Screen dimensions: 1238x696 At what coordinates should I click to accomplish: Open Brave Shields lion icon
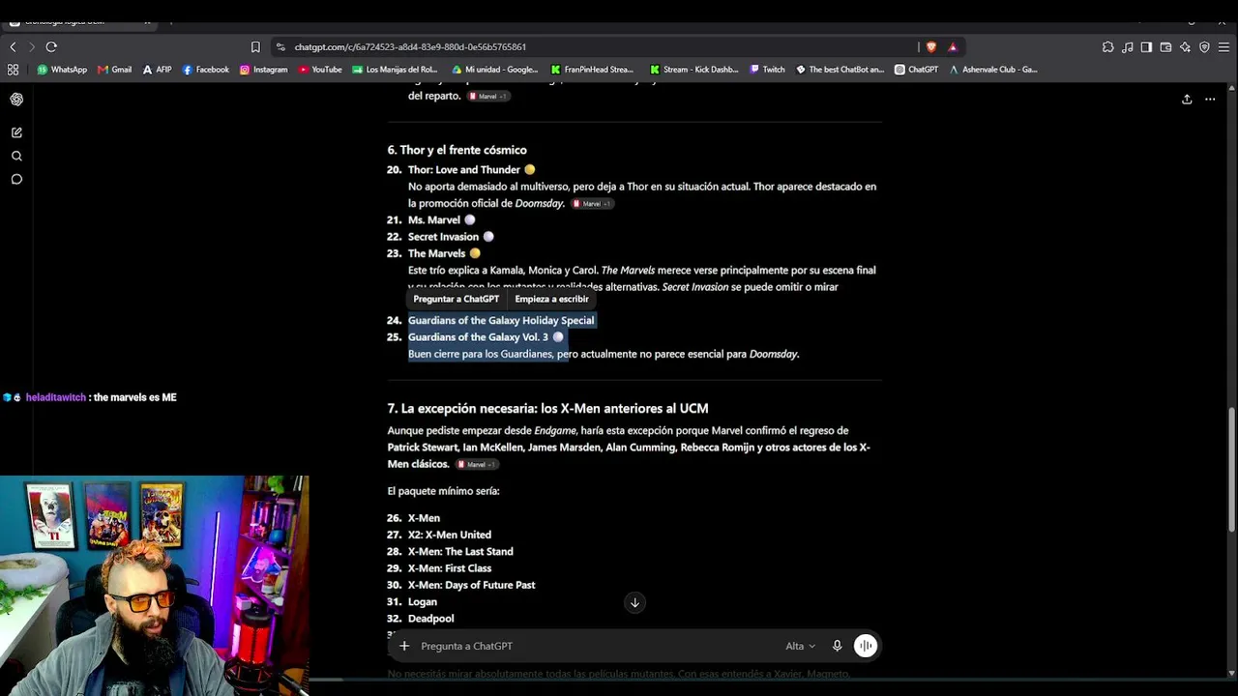click(x=931, y=46)
